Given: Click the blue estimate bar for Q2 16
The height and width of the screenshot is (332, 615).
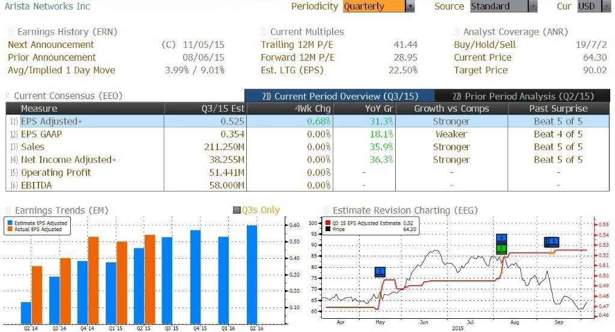Looking at the screenshot, I should click(x=252, y=274).
